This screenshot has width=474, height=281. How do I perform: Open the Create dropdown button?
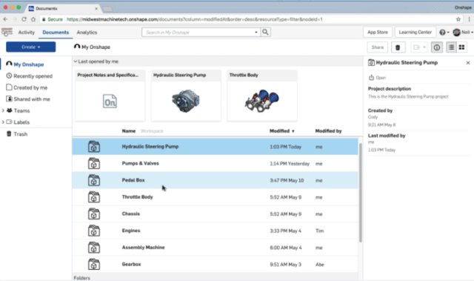click(31, 47)
